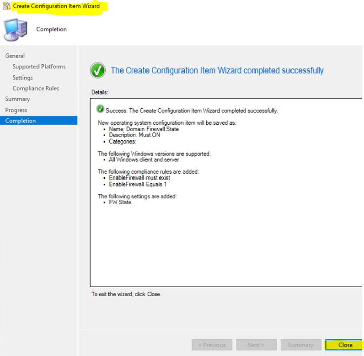Click 'New operating system configuration item' line
This screenshot has height=356, width=364.
[x=167, y=123]
